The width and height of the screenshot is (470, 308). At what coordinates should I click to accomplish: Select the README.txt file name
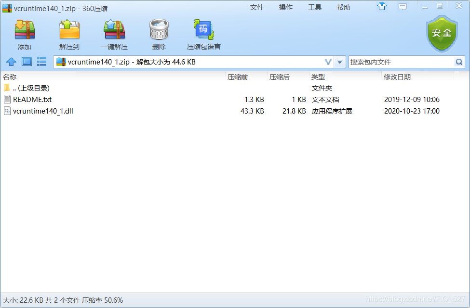[32, 99]
